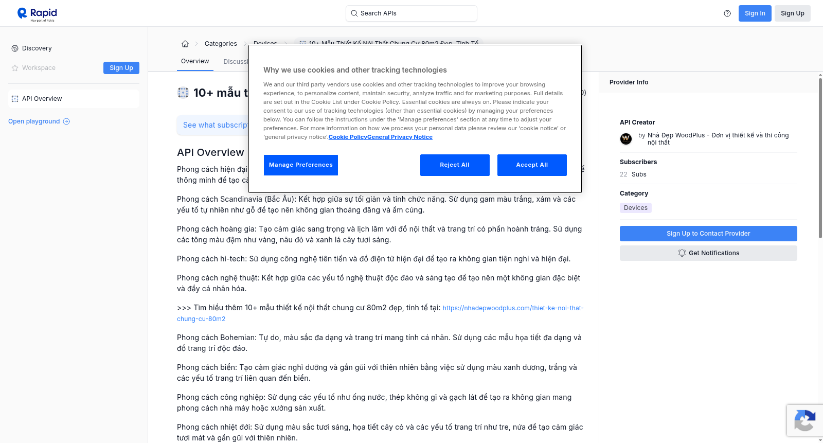Image resolution: width=823 pixels, height=443 pixels.
Task: Open the nhadepwoodplus.com article link
Action: point(380,313)
